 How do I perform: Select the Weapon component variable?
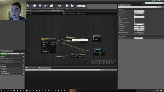[5, 70]
